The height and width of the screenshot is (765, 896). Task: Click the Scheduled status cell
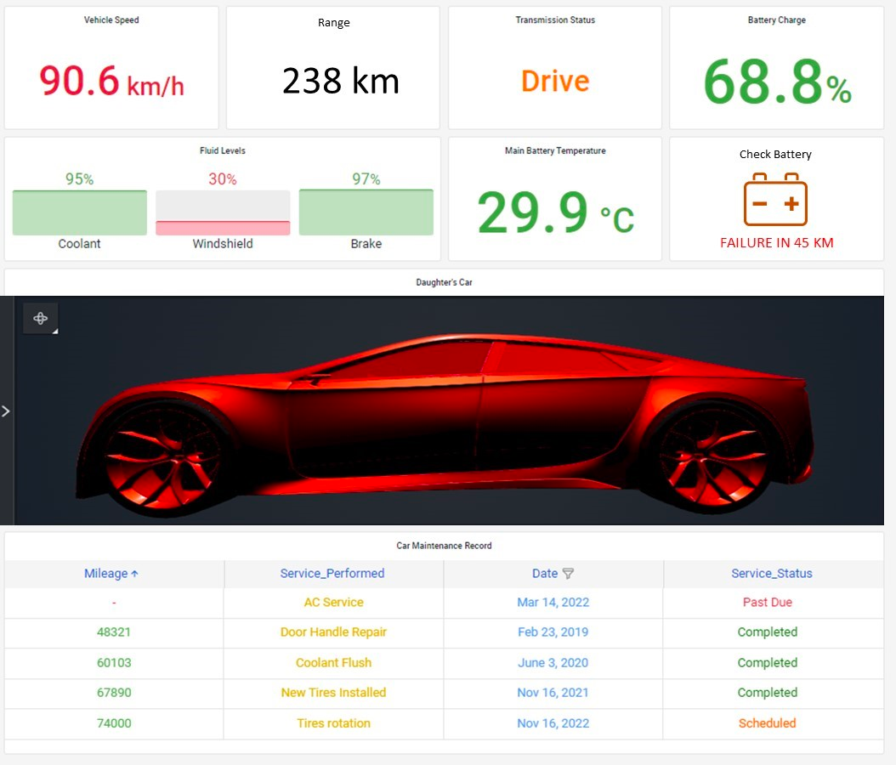(x=768, y=722)
